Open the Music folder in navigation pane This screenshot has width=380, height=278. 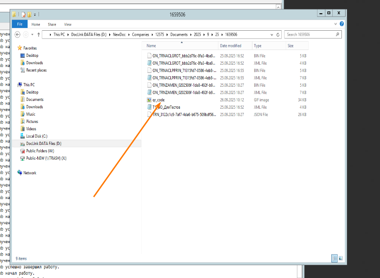tap(31, 114)
